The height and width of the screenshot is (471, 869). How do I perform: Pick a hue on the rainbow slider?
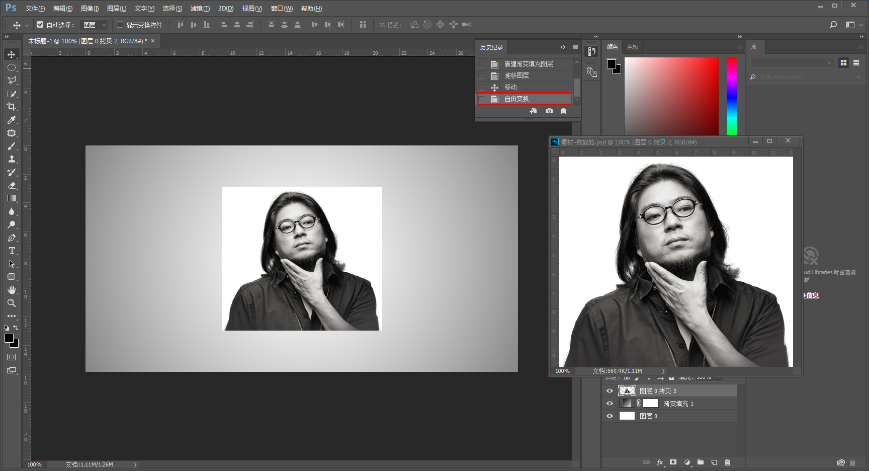tap(732, 96)
